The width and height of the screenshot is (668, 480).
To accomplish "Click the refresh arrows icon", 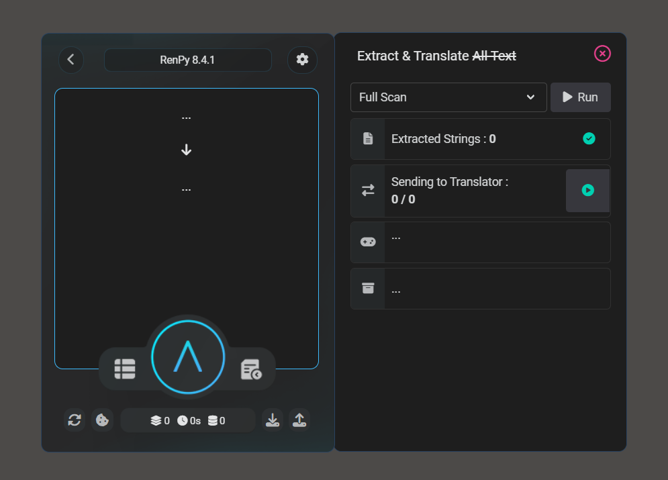I will coord(75,420).
